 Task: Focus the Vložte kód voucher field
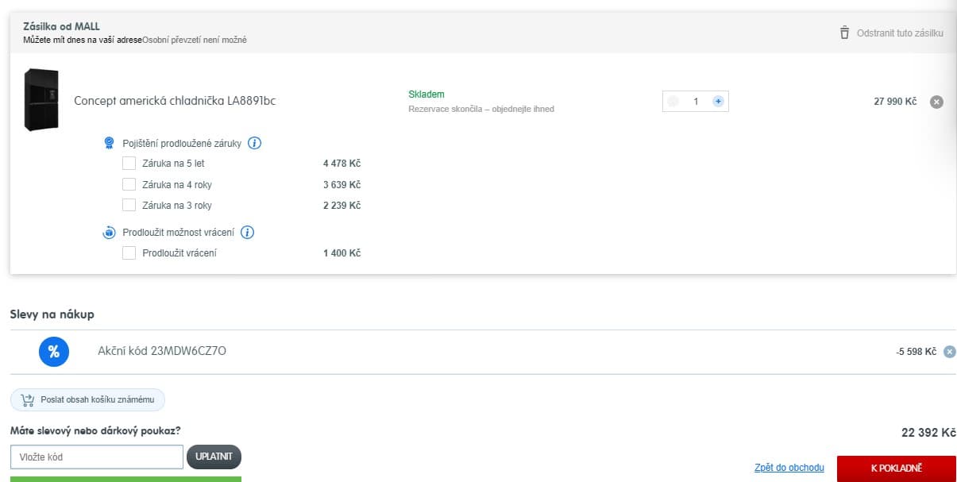[97, 457]
